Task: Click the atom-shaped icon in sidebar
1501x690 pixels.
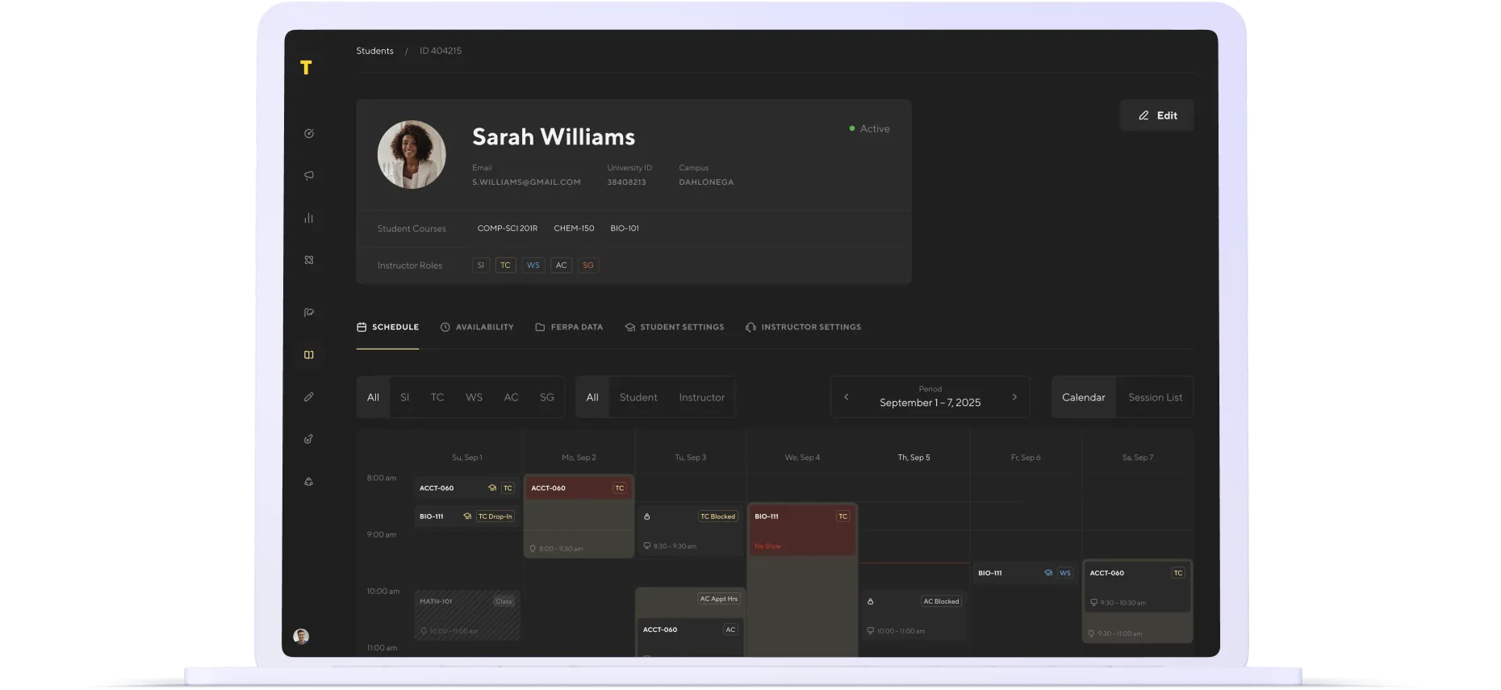Action: coord(308,260)
